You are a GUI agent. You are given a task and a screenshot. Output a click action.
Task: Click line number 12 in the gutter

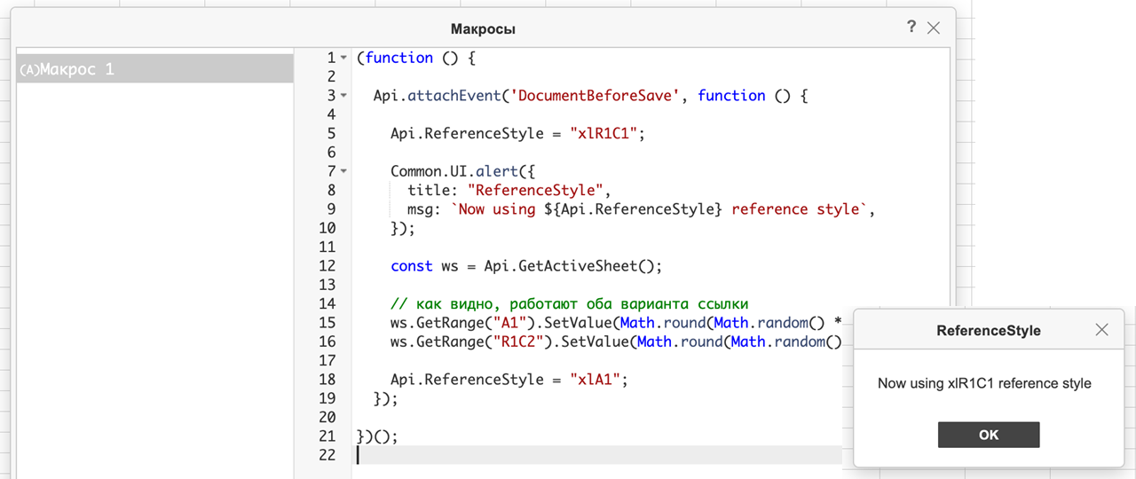point(327,266)
